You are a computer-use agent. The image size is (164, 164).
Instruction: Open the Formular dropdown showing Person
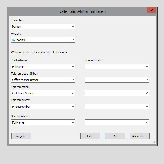coord(43,27)
